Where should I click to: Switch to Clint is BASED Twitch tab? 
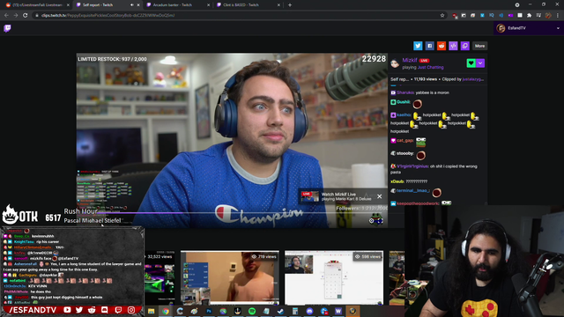(x=241, y=5)
